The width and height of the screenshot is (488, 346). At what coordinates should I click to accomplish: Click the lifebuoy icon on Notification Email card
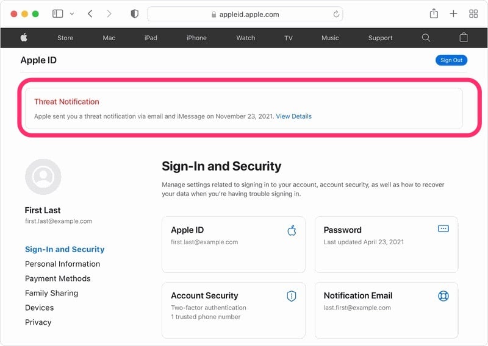click(443, 296)
